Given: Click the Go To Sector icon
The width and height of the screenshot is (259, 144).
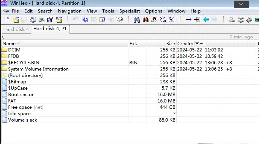Looking at the screenshot, I should pos(197,20).
